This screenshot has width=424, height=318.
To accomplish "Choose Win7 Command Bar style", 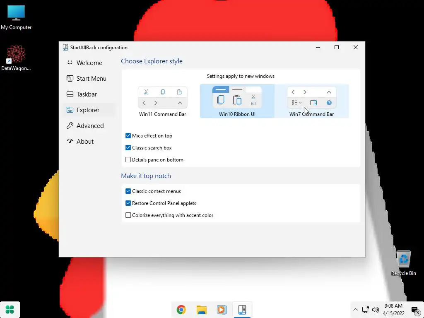I will click(x=311, y=101).
